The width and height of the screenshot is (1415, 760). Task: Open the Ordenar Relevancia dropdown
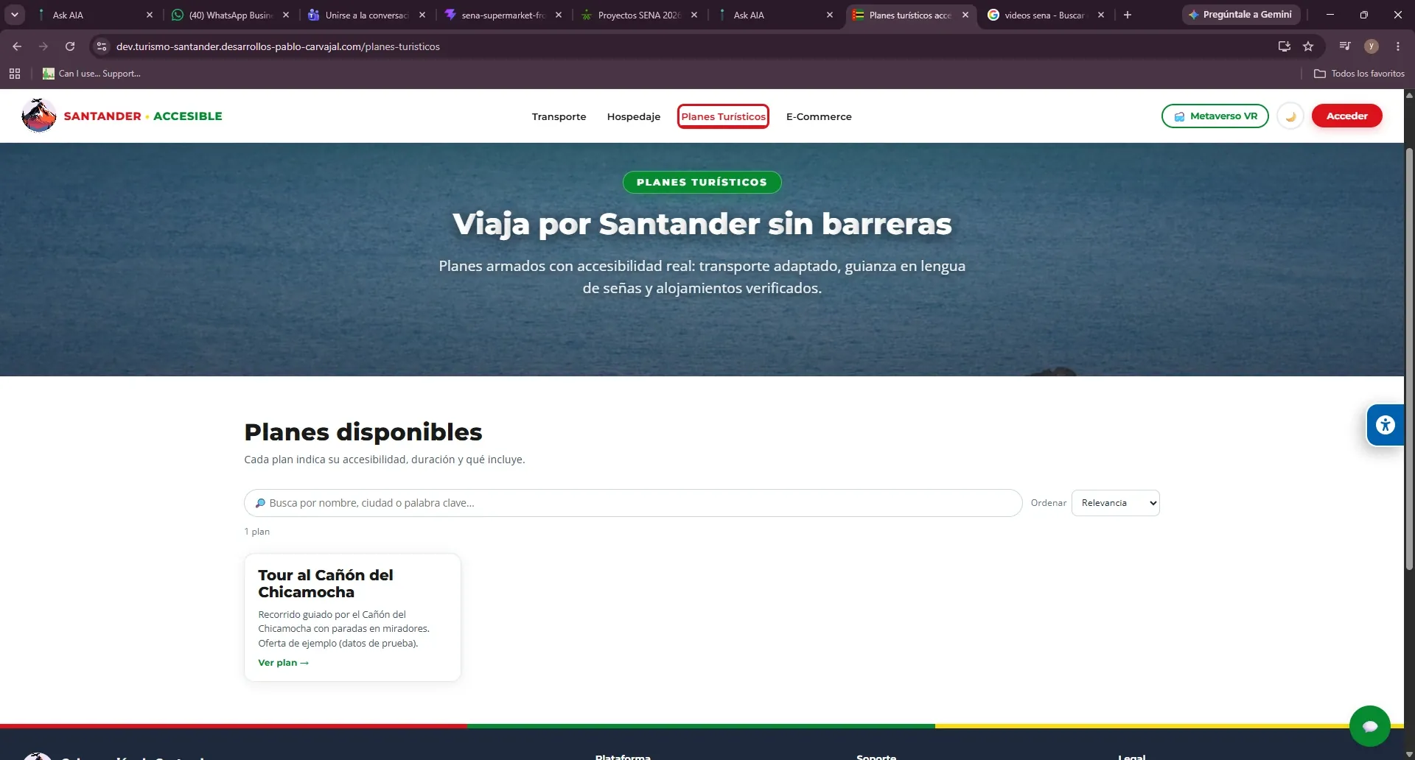[1115, 503]
